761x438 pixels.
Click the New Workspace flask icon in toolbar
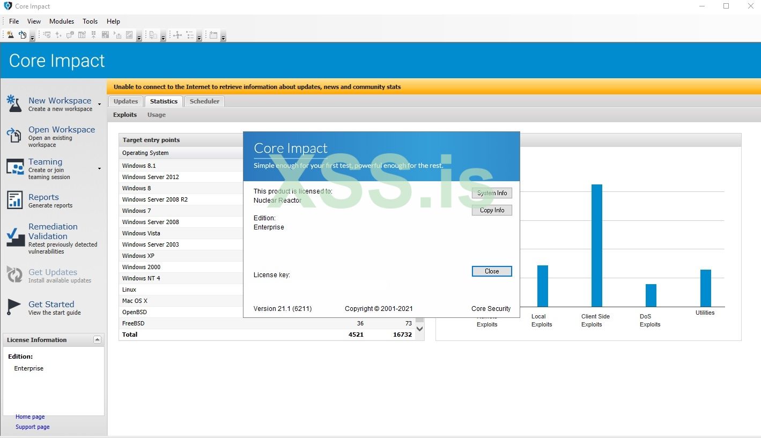click(x=10, y=35)
